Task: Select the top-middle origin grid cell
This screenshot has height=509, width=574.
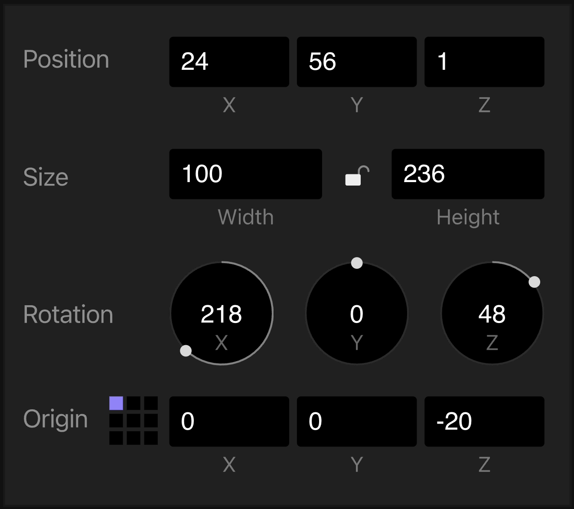Action: (134, 403)
